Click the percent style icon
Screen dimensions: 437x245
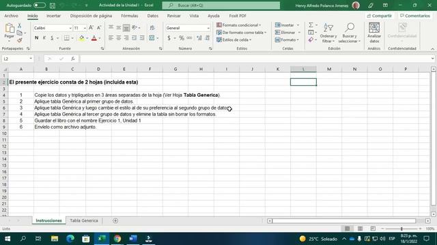click(182, 38)
